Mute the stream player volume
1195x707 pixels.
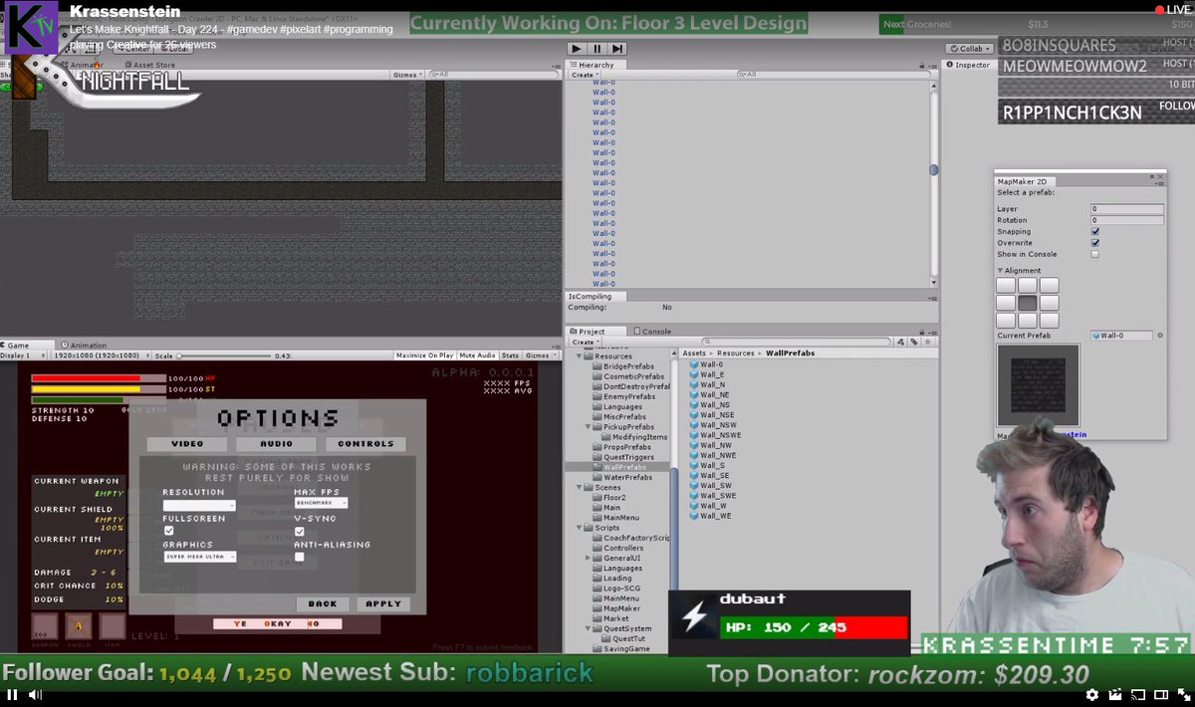[x=36, y=694]
